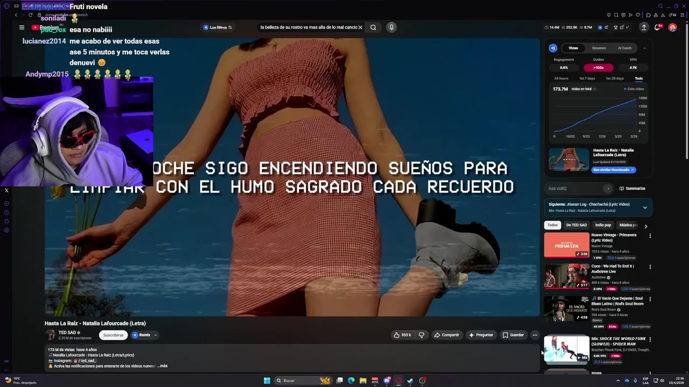Collapse the vidIQ panel chevron
The image size is (689, 387).
tap(644, 48)
